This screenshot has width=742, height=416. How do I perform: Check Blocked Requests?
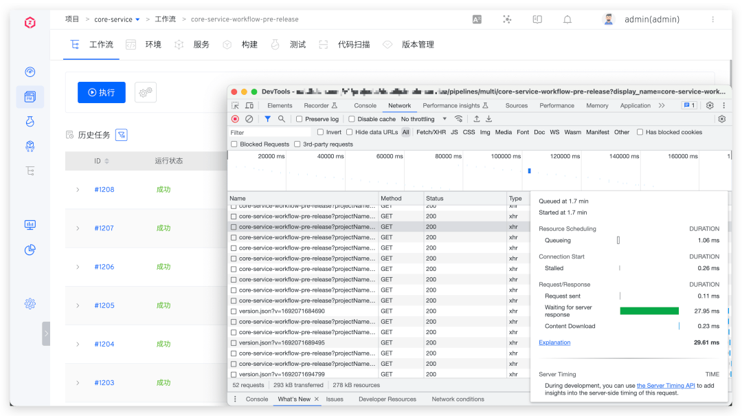click(x=234, y=144)
